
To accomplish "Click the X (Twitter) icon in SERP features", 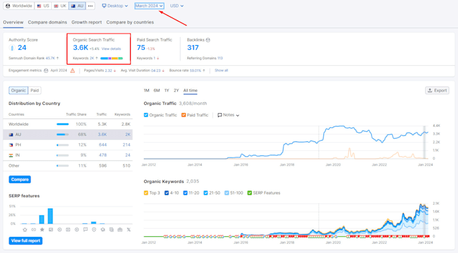I will pyautogui.click(x=129, y=229).
